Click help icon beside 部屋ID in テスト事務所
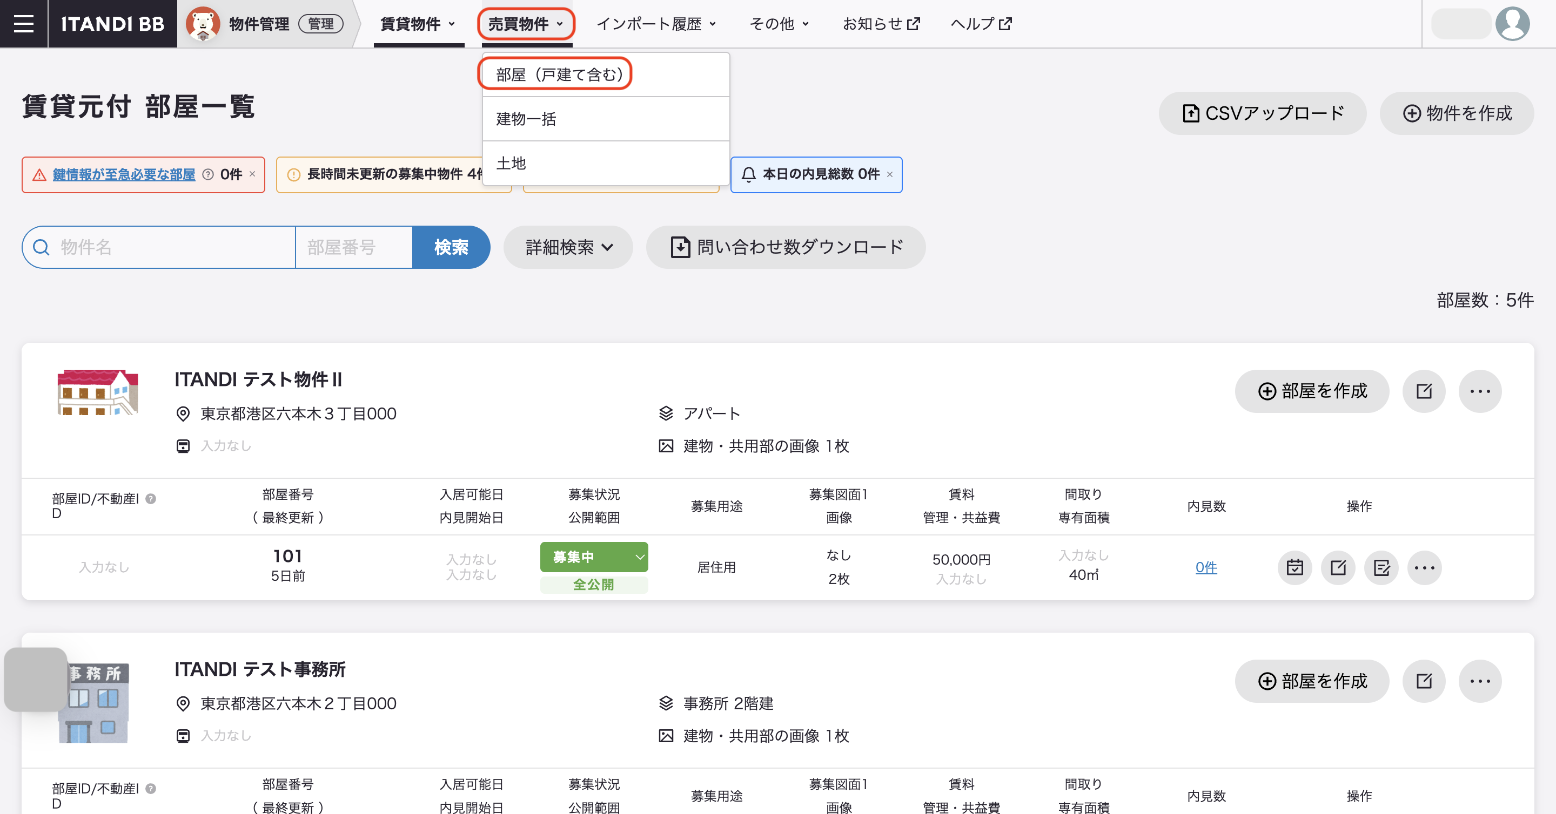The width and height of the screenshot is (1556, 814). [151, 788]
